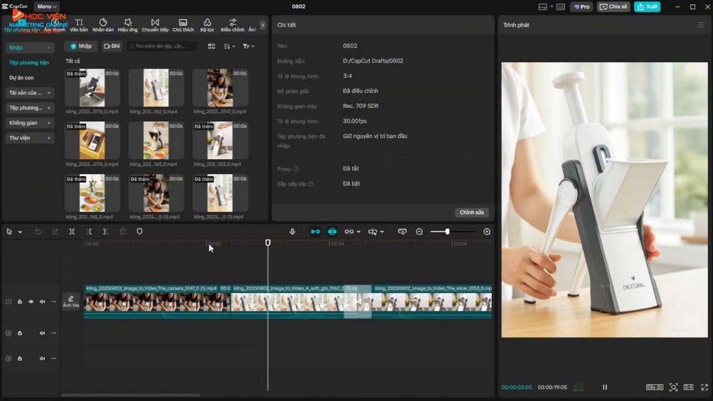Select timeline clip Image_to_Video_The_slicer_5153
Viewport: 713px width, 401px height.
point(433,302)
